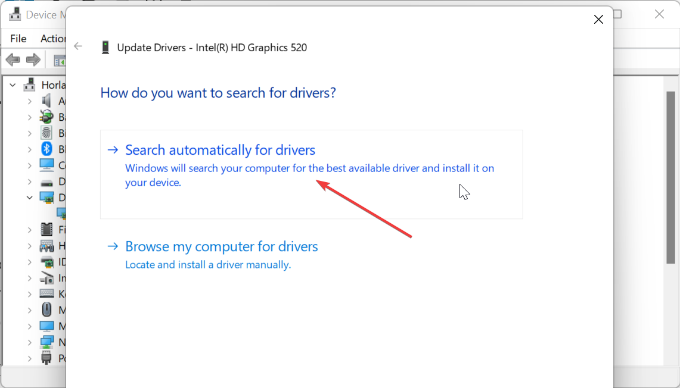Click the Back toolbar arrow in Device Manager

click(x=13, y=60)
